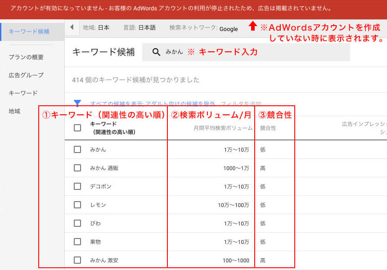Screen dimensions: 387x270
Task: Click すべての候補を表示 filter link
Action: click(117, 103)
